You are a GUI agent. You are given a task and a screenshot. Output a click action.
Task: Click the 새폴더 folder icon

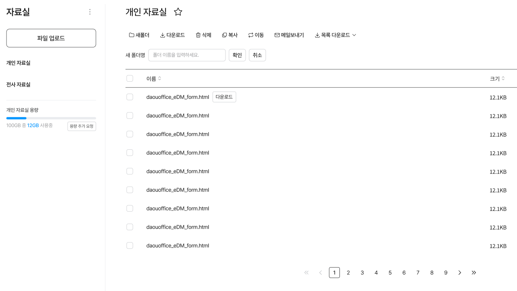[x=132, y=35]
